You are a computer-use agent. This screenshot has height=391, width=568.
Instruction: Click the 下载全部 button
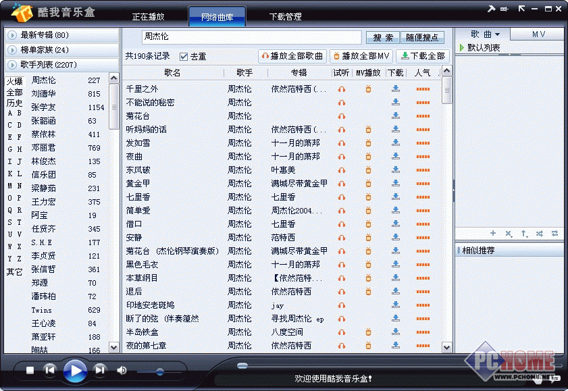(x=423, y=56)
